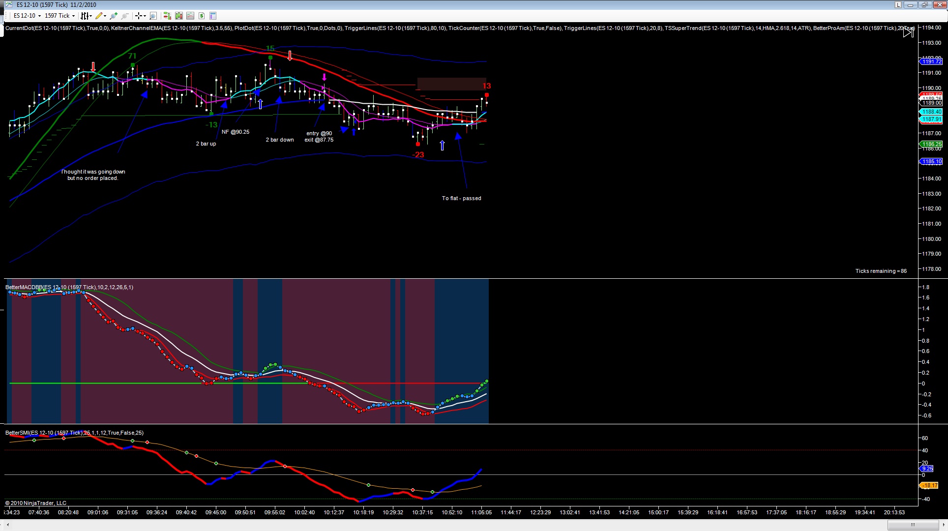The height and width of the screenshot is (531, 948).
Task: Click the NinjaTrader chart window icon
Action: (8, 5)
